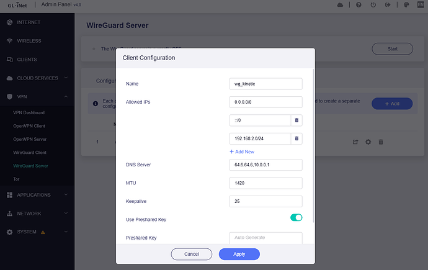Click the cloud status icon in header
Viewport: 428px width, 270px height.
coord(339,5)
